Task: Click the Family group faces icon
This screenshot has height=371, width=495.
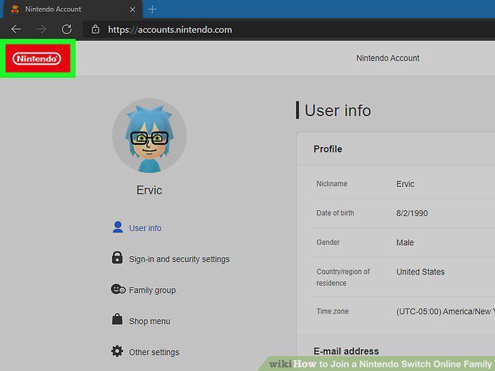Action: tap(118, 289)
